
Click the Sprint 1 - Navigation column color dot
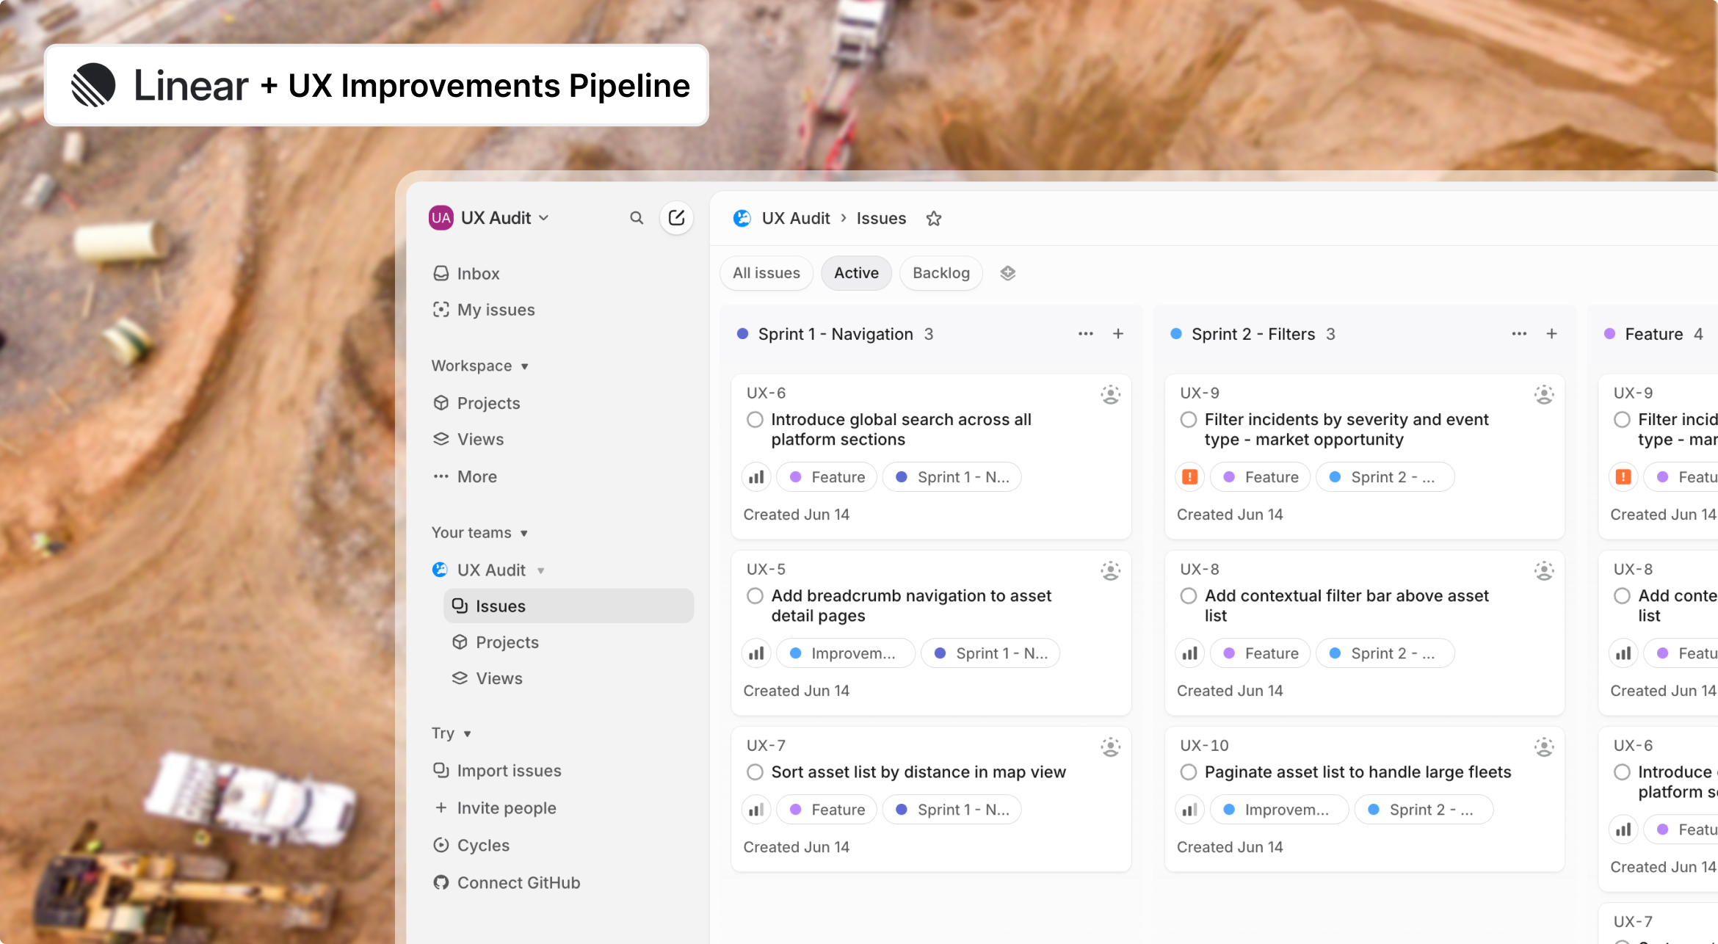(x=742, y=334)
